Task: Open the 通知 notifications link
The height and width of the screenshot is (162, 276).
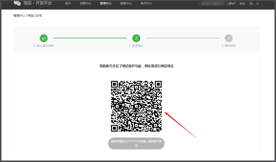Action: coord(232,3)
